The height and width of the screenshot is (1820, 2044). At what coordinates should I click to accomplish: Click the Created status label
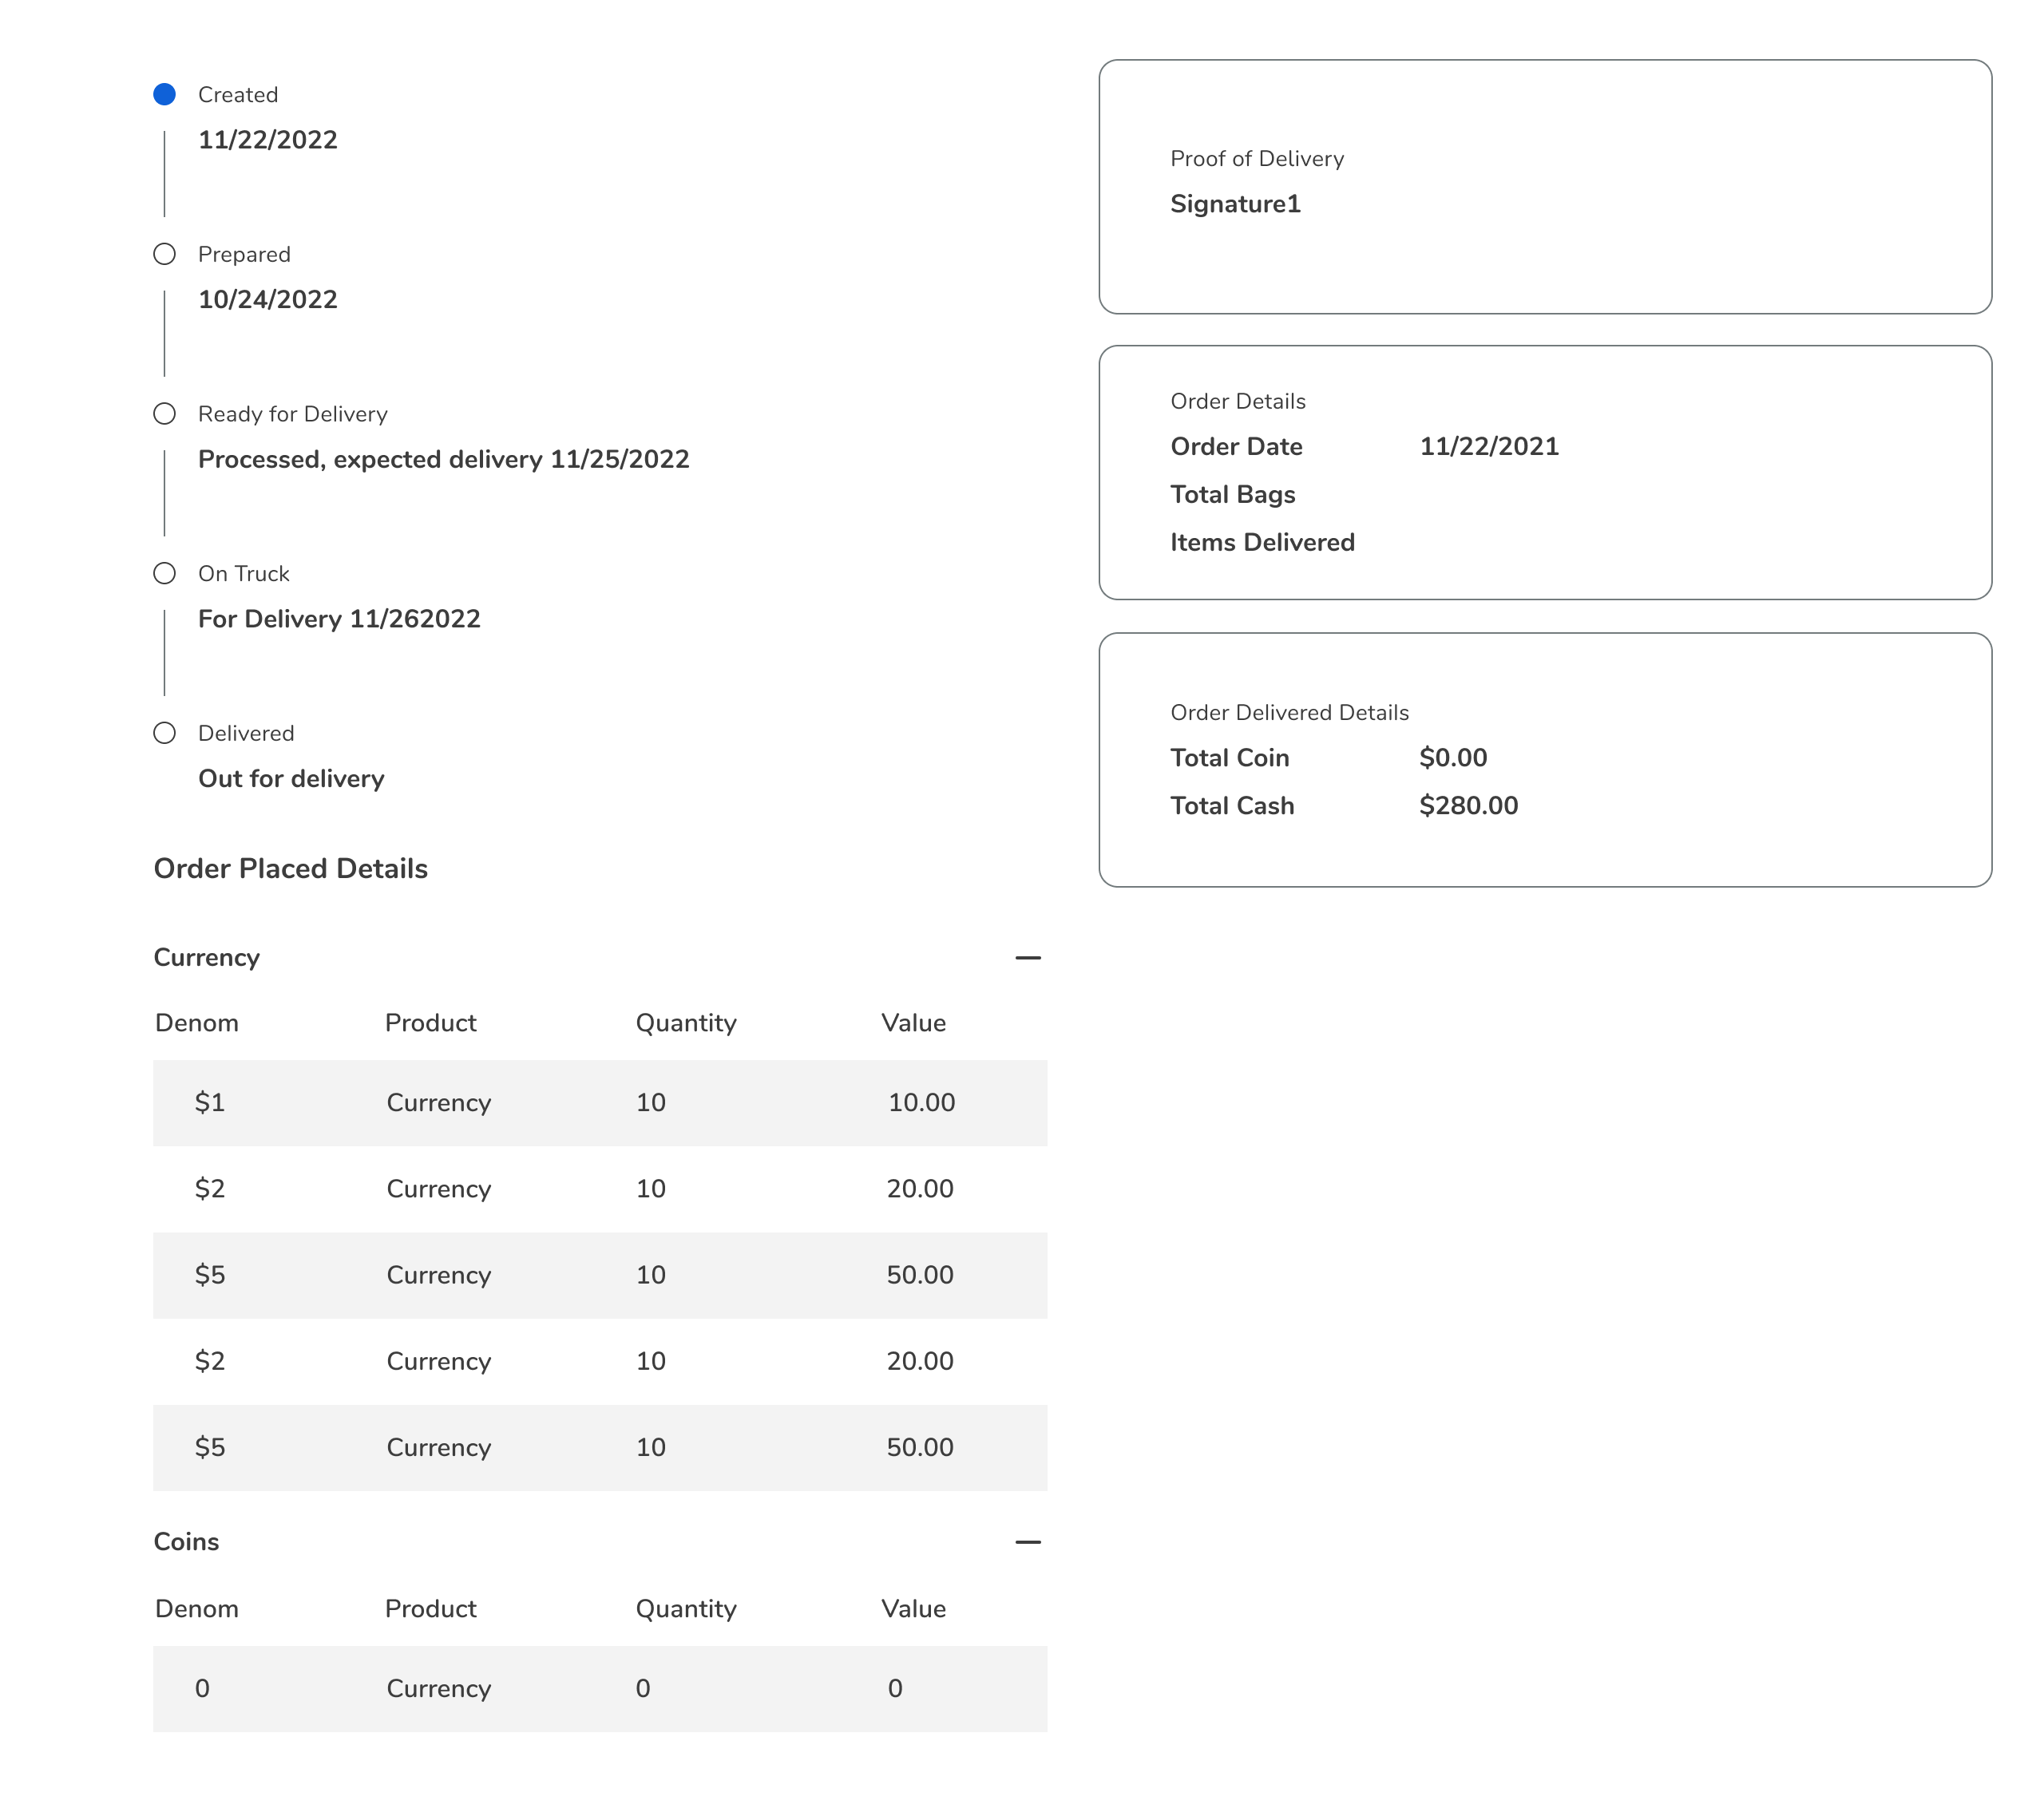click(238, 95)
